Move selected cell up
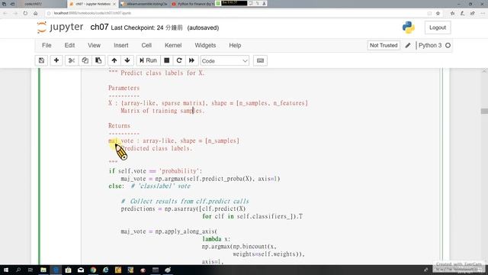The width and height of the screenshot is (488, 275). click(114, 60)
